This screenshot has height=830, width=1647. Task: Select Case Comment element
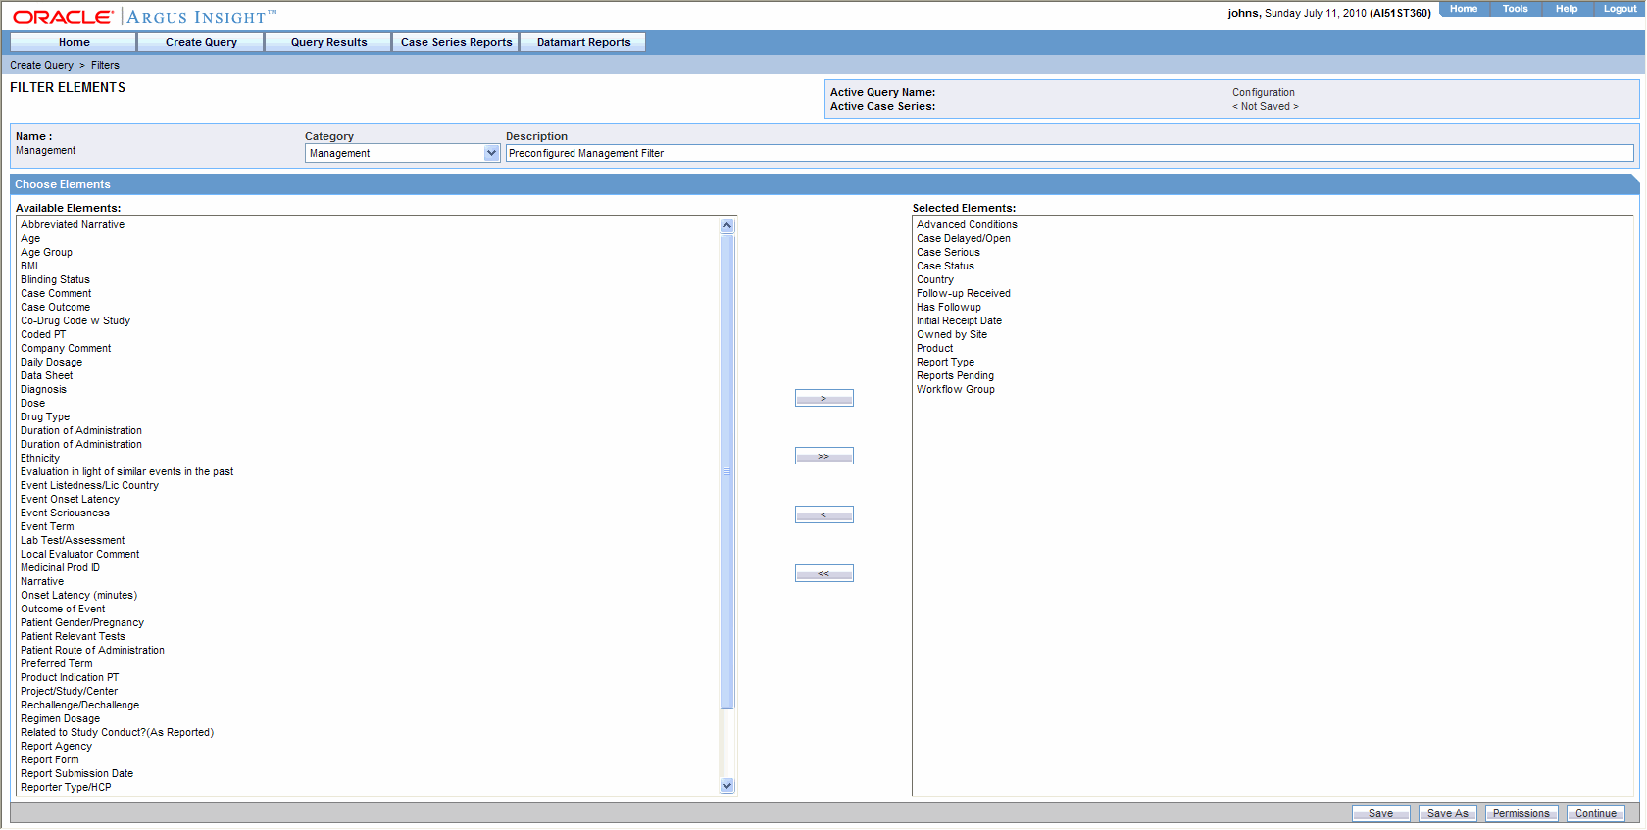56,293
